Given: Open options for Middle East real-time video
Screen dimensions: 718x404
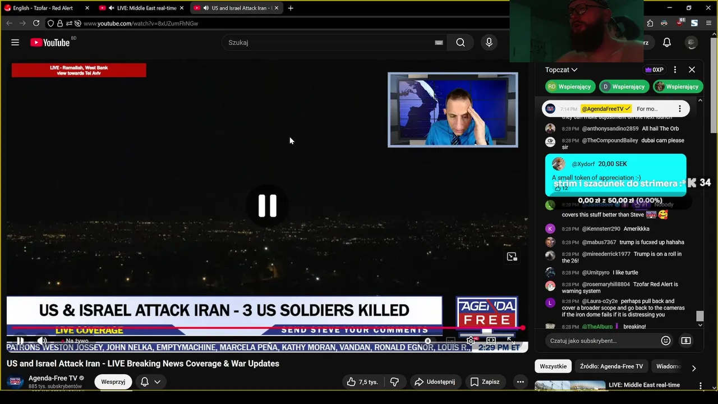Looking at the screenshot, I should pos(700,386).
